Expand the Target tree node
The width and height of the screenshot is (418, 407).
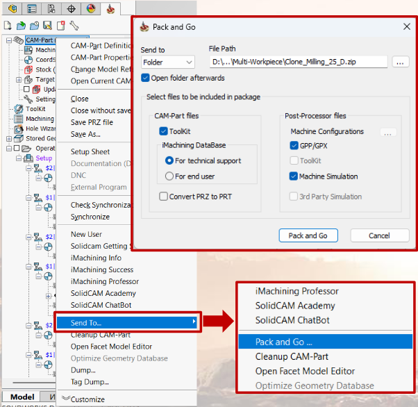point(19,79)
